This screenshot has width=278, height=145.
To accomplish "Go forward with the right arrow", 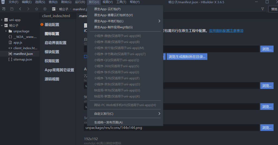I will coord(28,9).
